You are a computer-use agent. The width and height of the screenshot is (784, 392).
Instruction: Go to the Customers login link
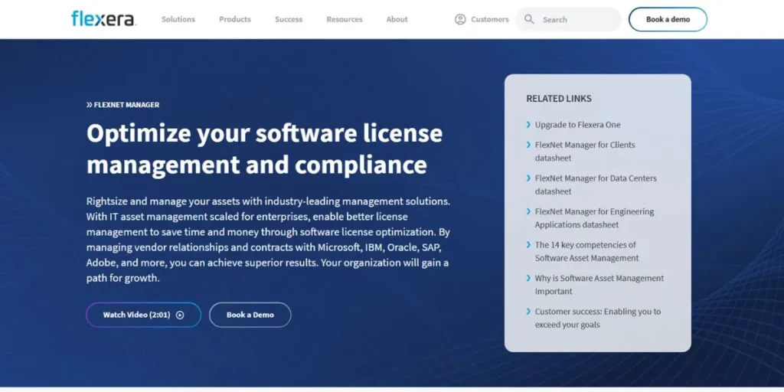click(482, 19)
